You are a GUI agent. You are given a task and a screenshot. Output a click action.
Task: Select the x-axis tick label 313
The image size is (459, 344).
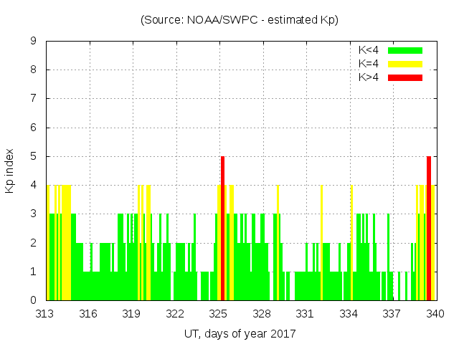[x=45, y=313]
